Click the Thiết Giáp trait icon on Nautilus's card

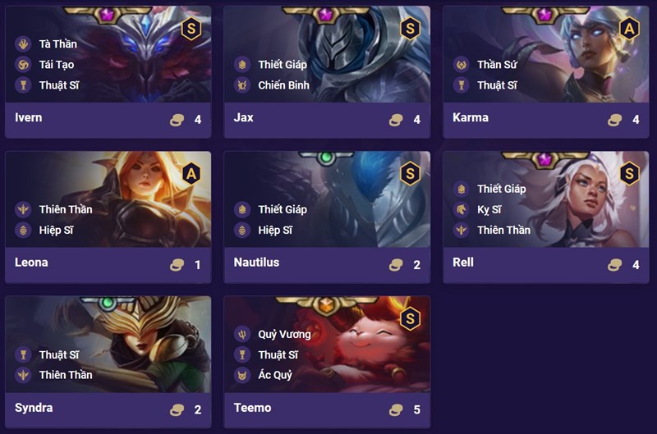pos(241,209)
